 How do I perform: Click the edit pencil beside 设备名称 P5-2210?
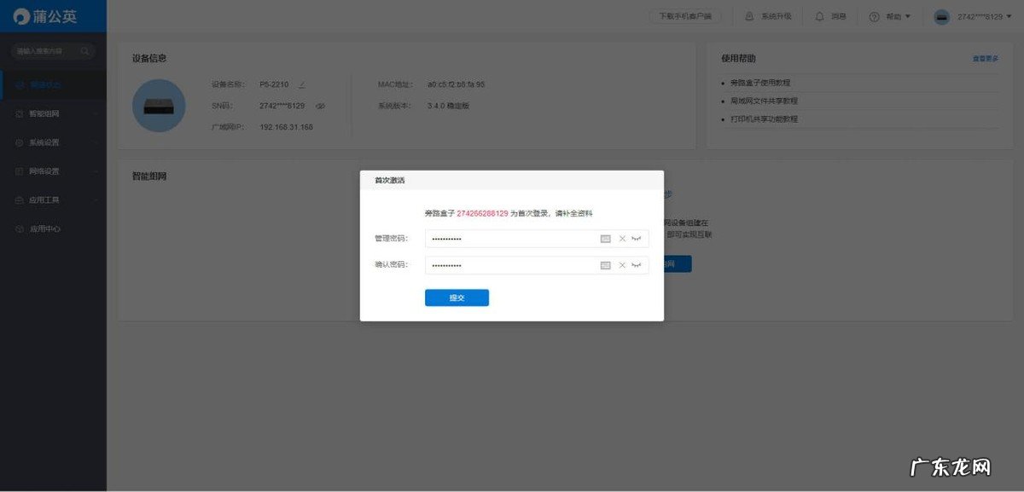pos(301,84)
